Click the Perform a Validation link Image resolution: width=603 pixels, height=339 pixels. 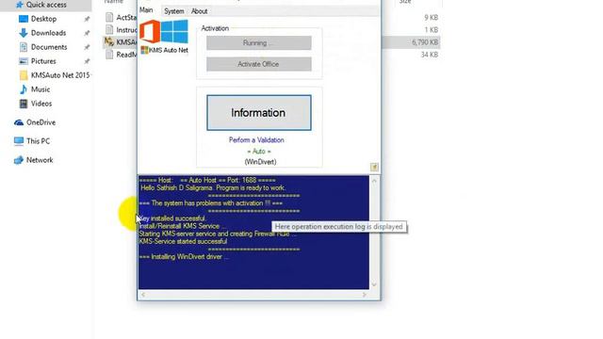(256, 140)
